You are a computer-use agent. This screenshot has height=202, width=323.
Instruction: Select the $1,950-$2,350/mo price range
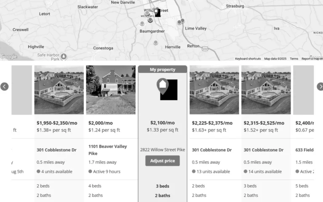[x=57, y=123]
